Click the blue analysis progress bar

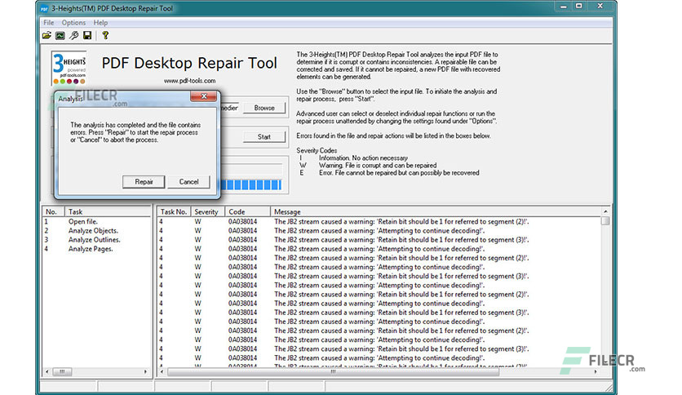(251, 185)
